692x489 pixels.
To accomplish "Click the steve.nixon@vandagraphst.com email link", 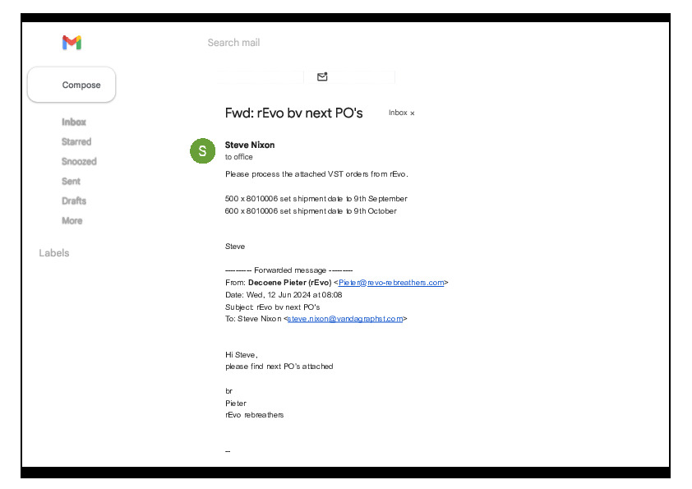I will [345, 318].
